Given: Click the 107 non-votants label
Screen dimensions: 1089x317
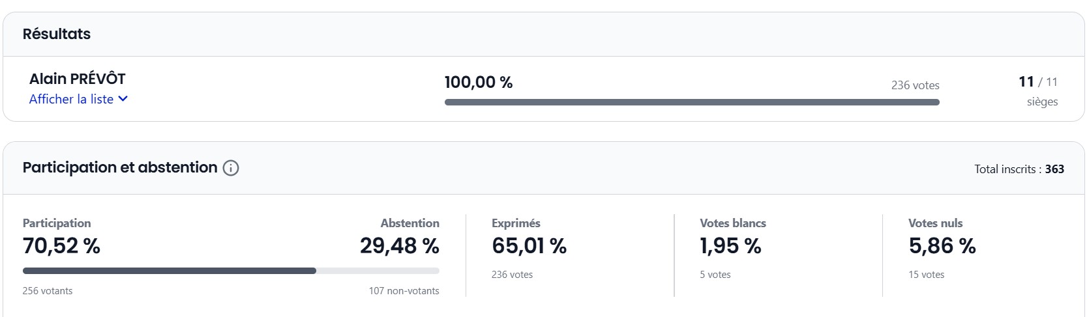Looking at the screenshot, I should pyautogui.click(x=404, y=291).
